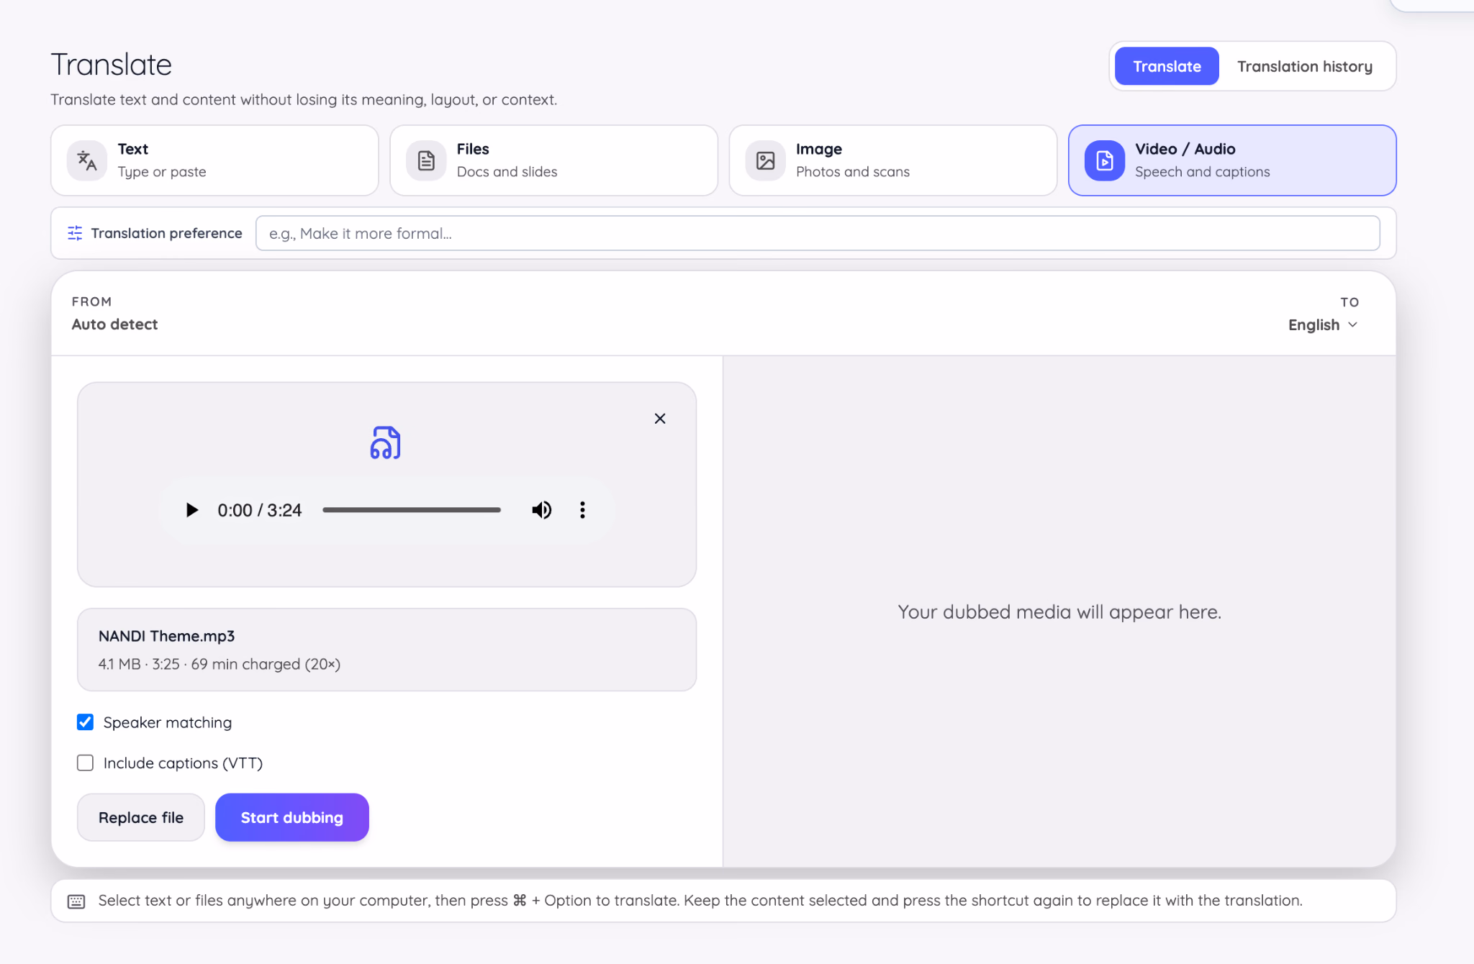Click the Include captions (VTT) label
The image size is (1474, 964).
point(183,763)
